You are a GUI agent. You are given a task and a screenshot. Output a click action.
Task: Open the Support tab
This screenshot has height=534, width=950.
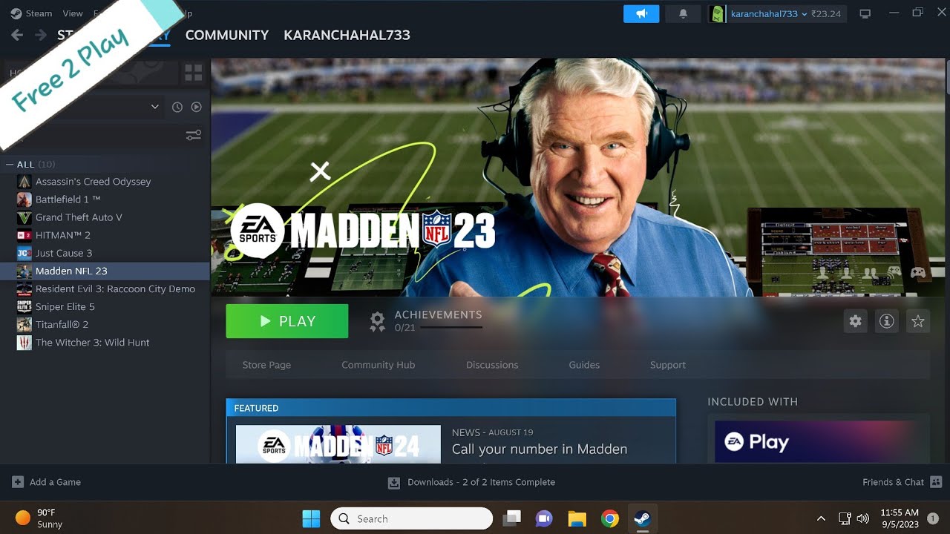668,365
